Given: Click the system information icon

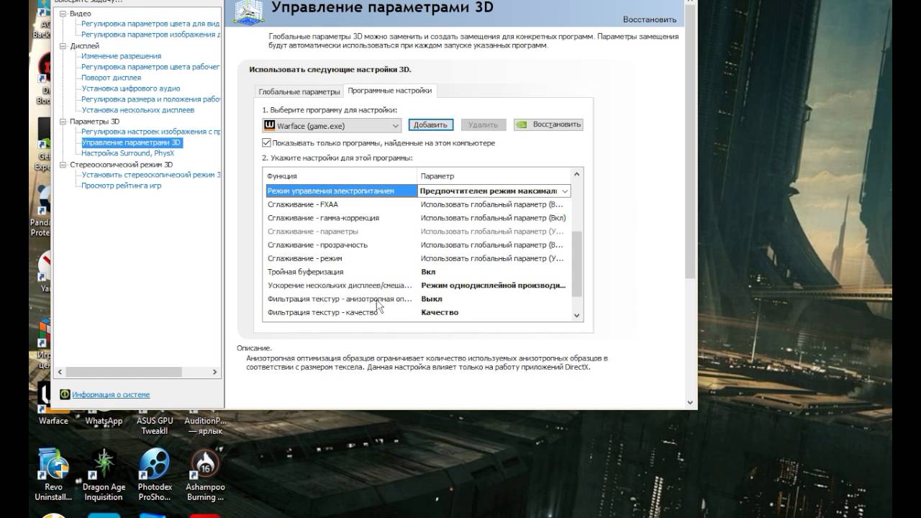Looking at the screenshot, I should pos(65,394).
